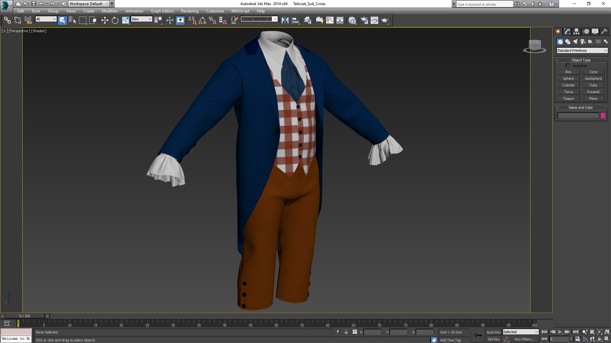Choose the Rectangular Selection Region tool

82,20
